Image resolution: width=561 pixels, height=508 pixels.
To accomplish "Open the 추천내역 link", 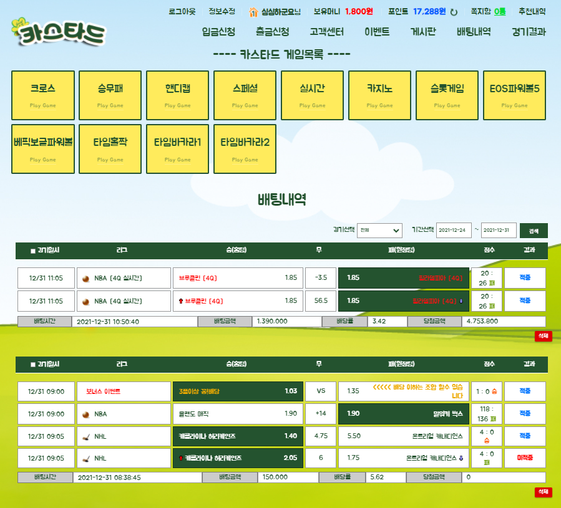I will tap(532, 11).
